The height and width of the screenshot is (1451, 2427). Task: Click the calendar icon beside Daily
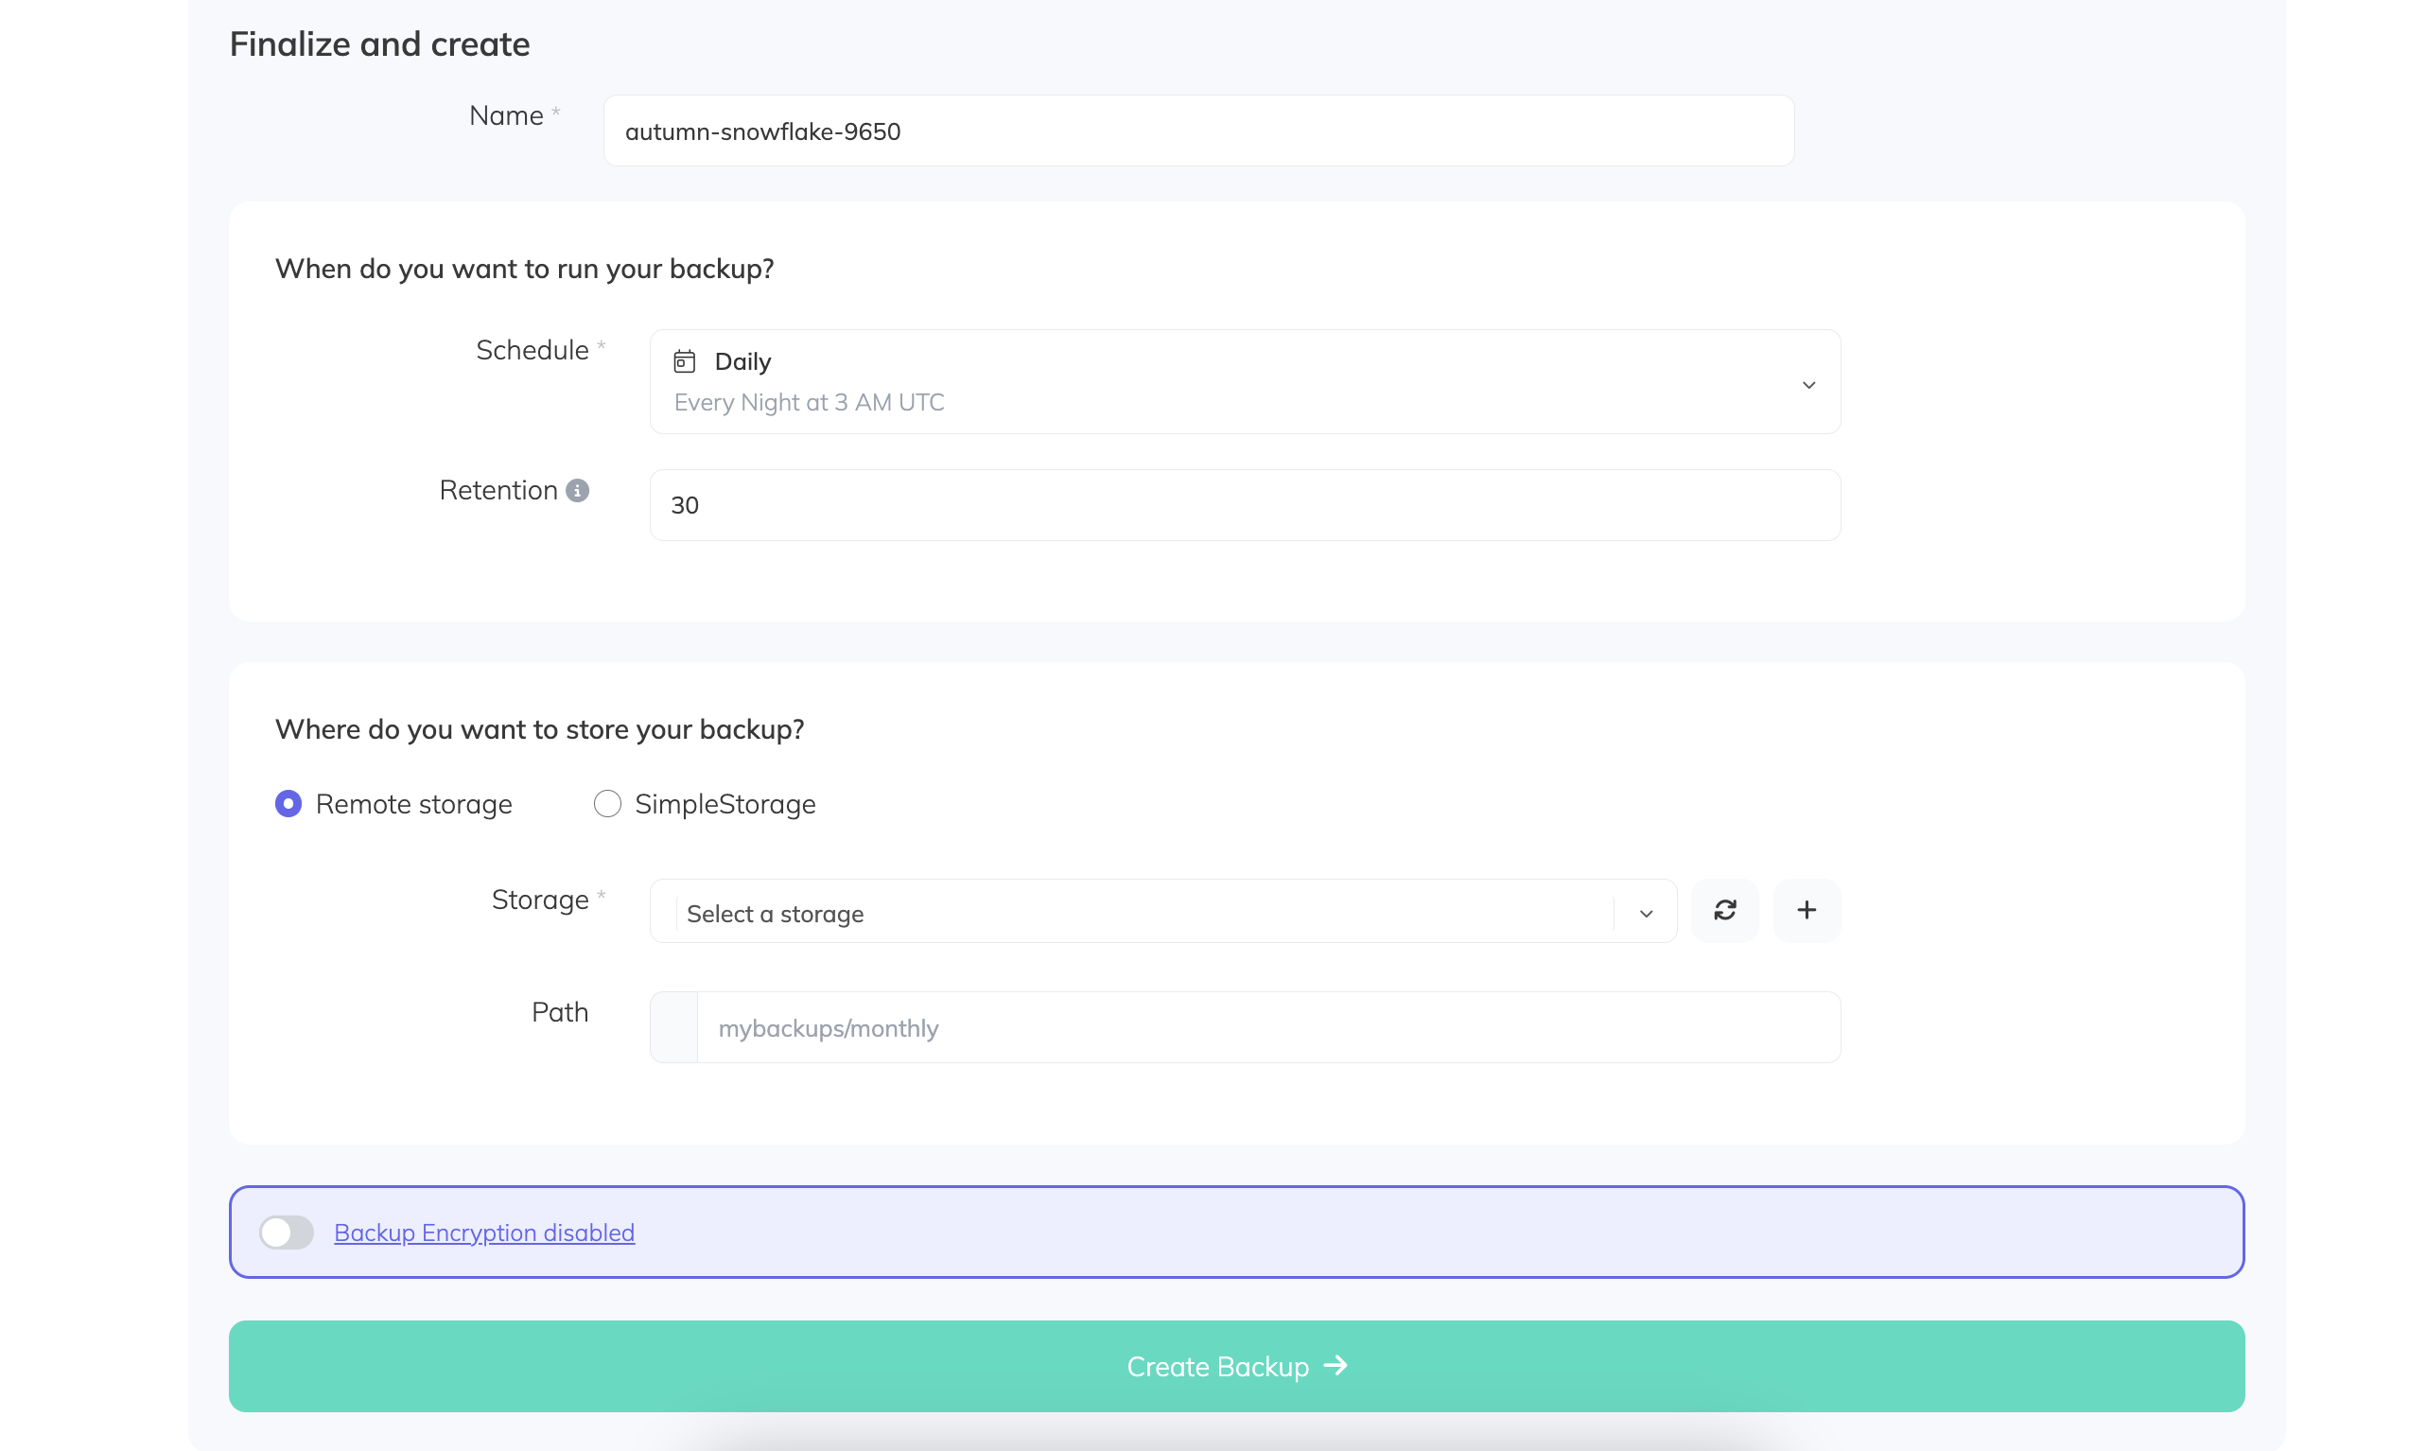click(x=684, y=361)
